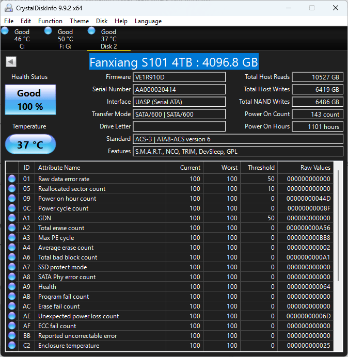The image size is (348, 357).
Task: Select the Disk 2 status orb
Action: click(x=91, y=31)
